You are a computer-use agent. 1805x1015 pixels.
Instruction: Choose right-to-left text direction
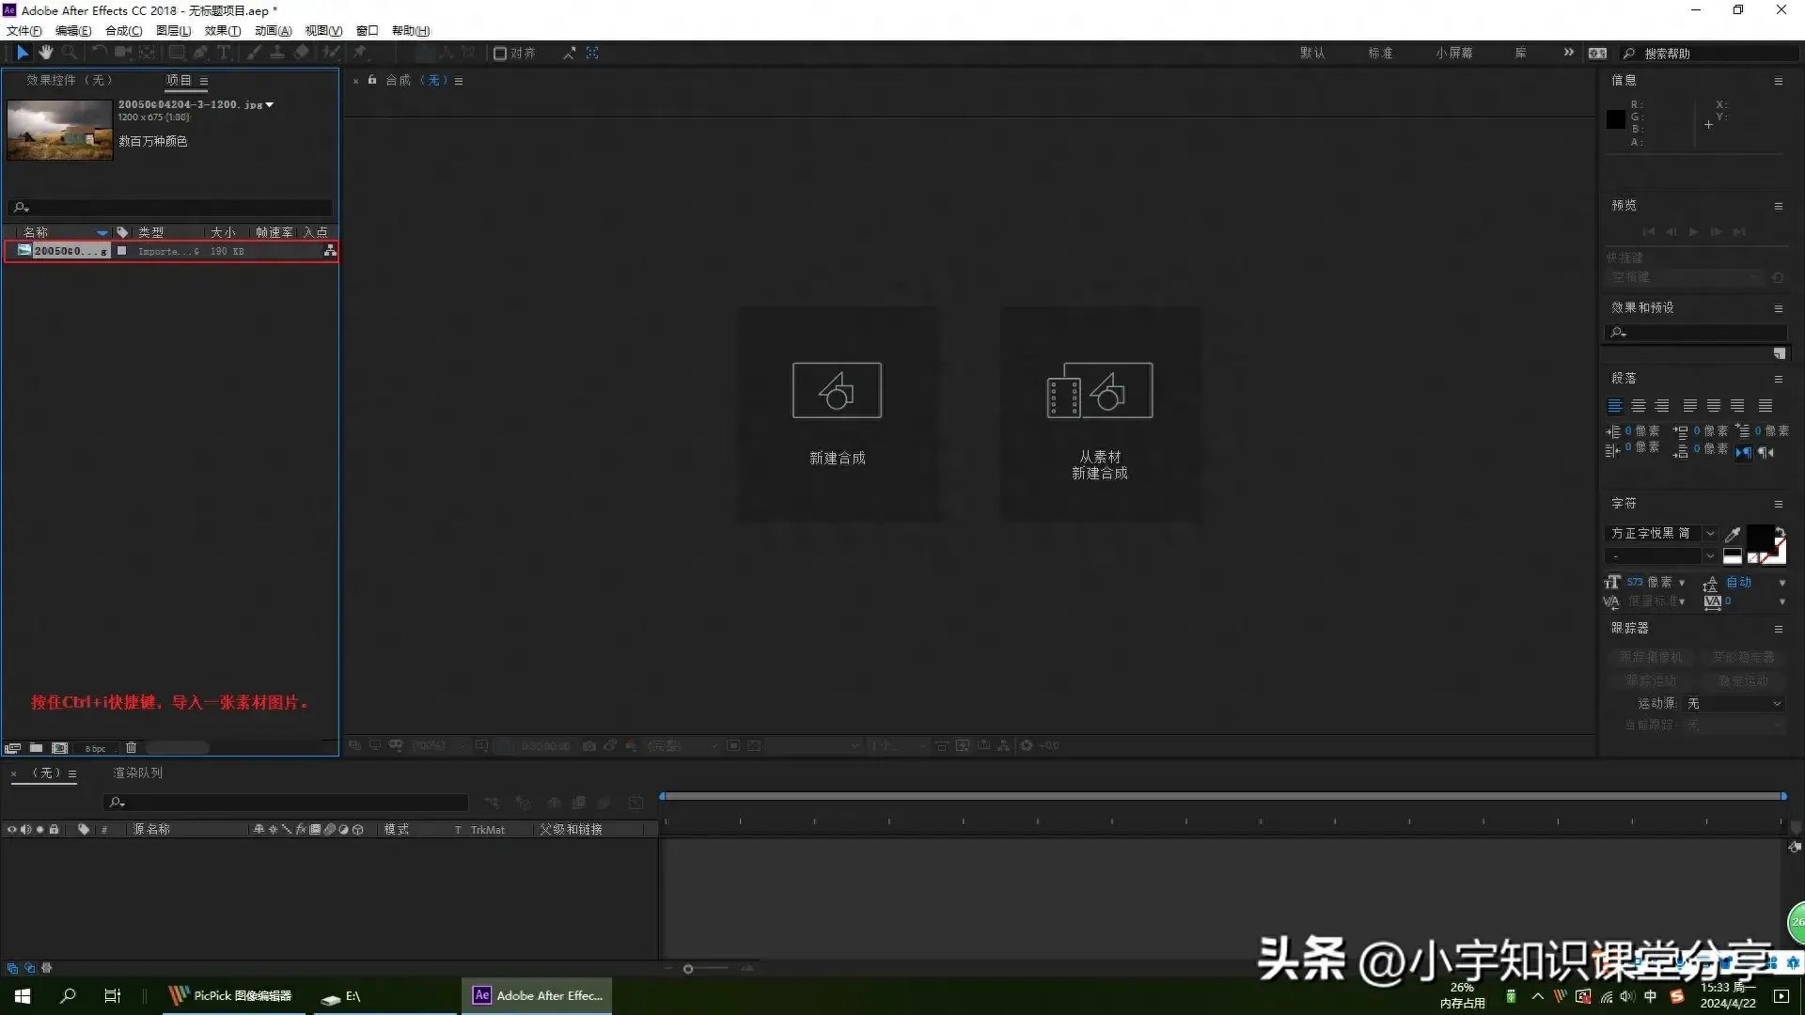click(x=1766, y=452)
